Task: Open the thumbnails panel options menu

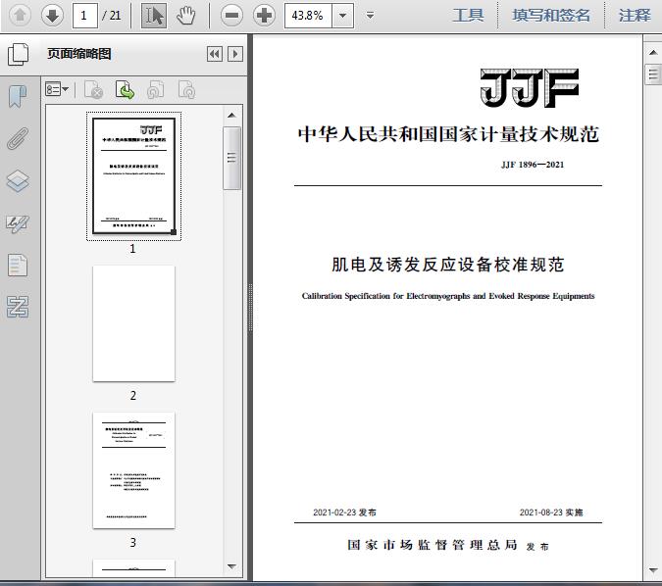Action: click(57, 90)
